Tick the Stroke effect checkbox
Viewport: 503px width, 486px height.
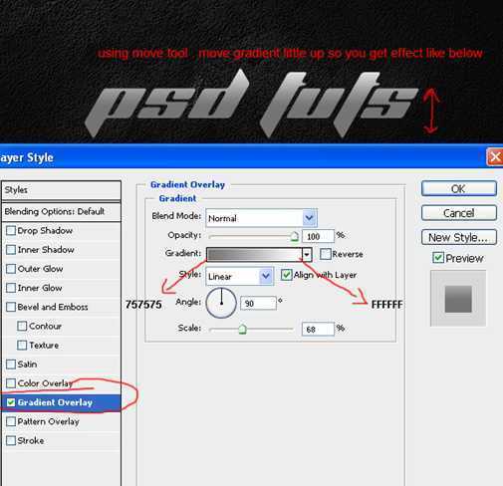[x=11, y=440]
